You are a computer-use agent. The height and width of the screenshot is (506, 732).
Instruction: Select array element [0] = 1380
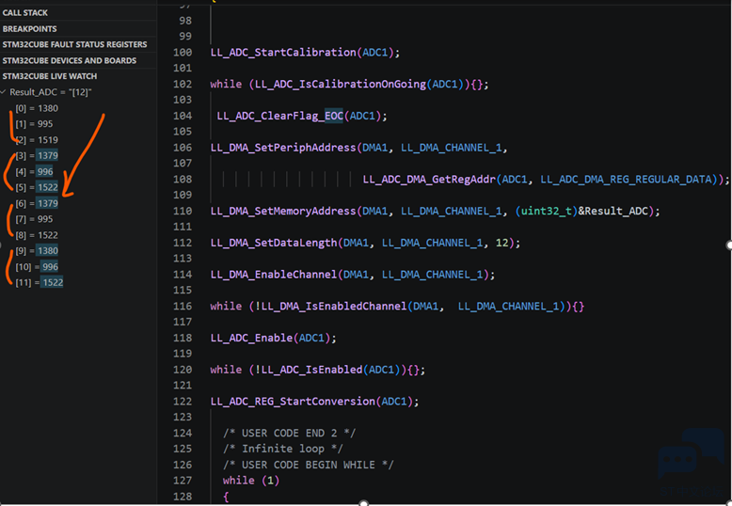point(36,108)
